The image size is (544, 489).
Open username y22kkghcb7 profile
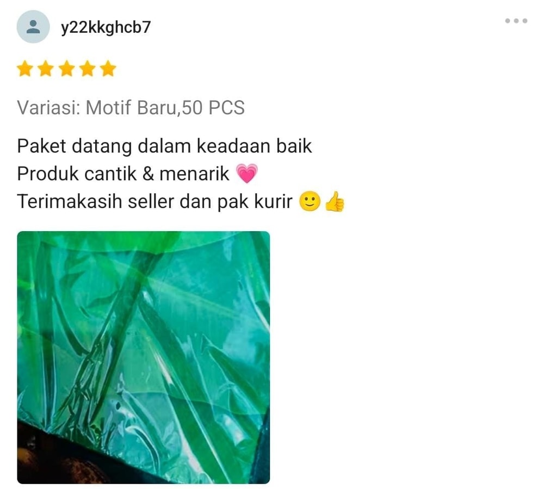(106, 27)
